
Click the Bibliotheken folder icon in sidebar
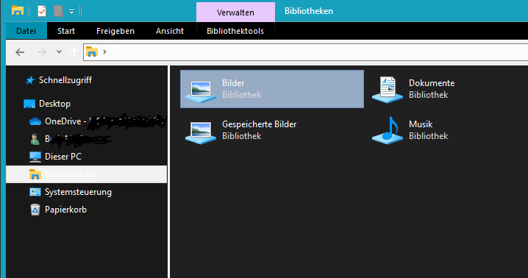pyautogui.click(x=35, y=174)
